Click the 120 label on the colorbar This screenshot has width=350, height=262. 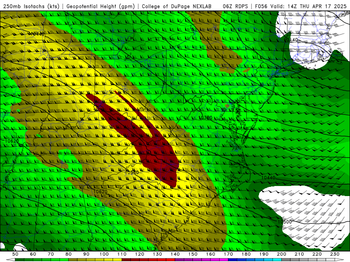[140, 254]
